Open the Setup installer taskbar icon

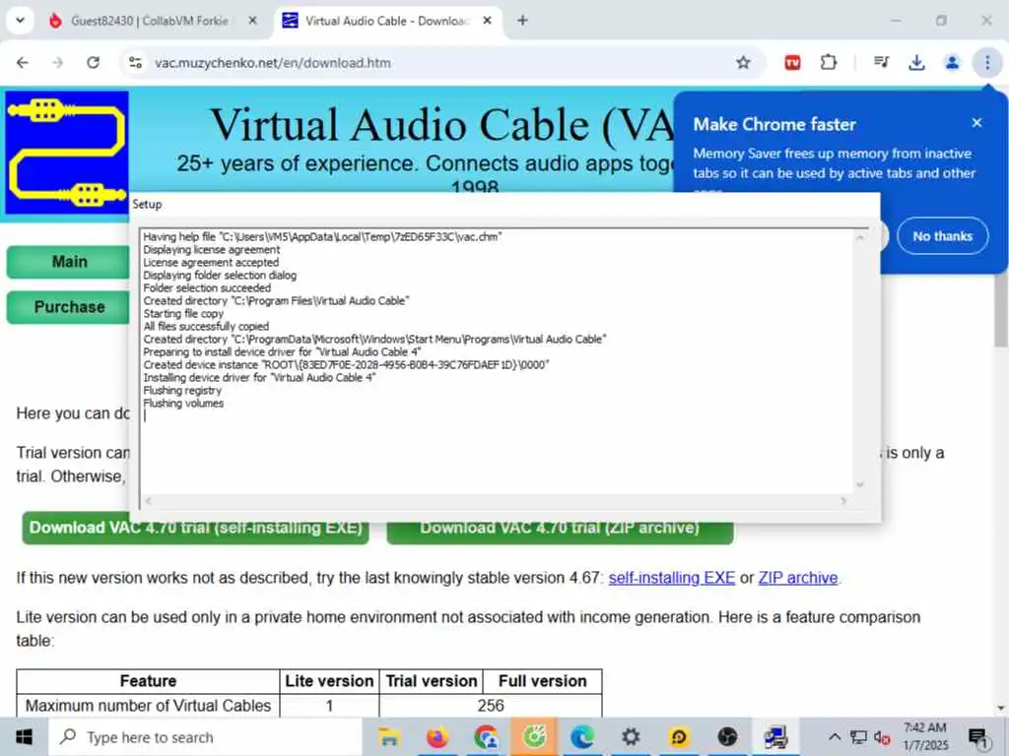click(776, 736)
